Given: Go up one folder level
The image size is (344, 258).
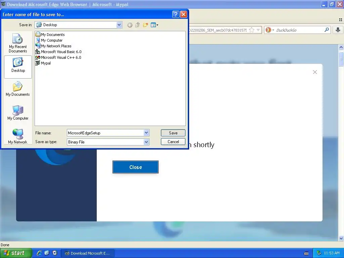Looking at the screenshot, I should (137, 25).
